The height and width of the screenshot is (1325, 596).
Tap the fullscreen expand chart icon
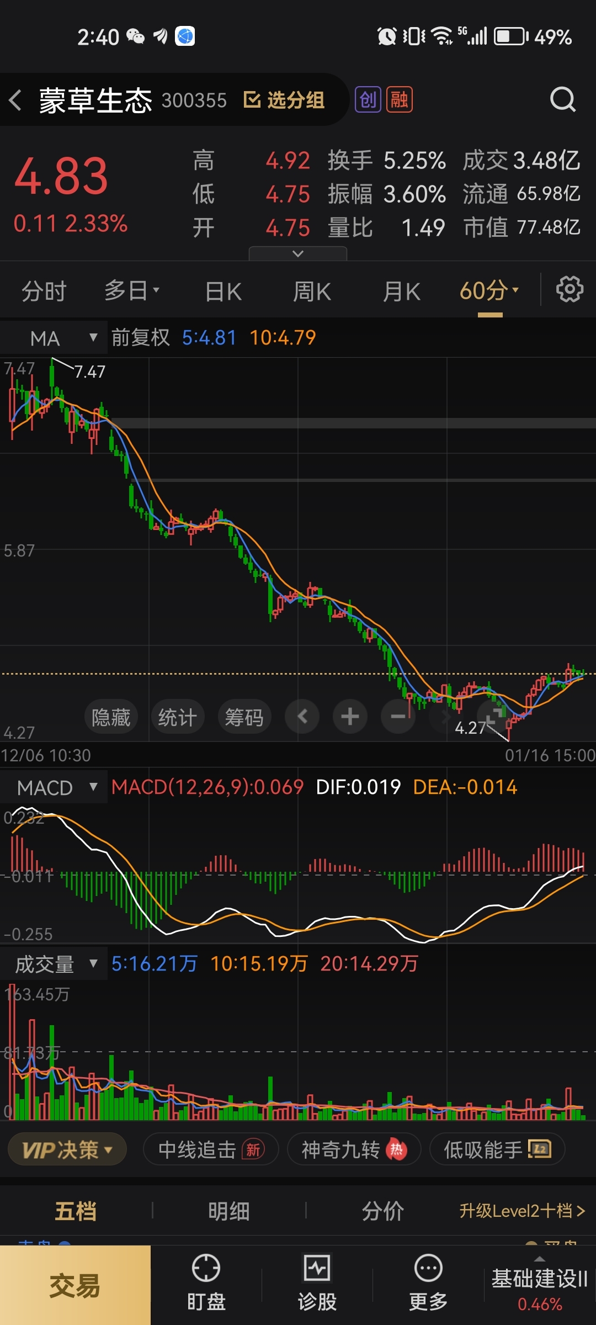pos(494,717)
